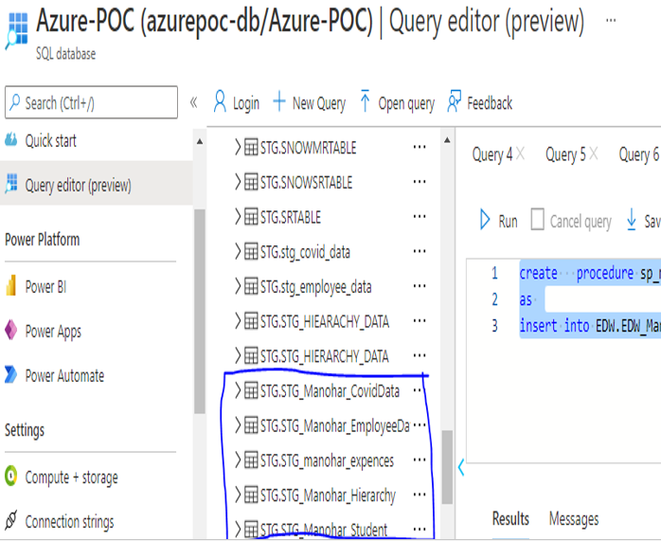Open the header more options ellipsis
661x541 pixels.
[611, 20]
